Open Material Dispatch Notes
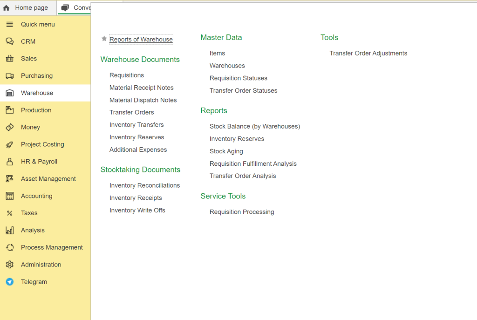This screenshot has width=477, height=320. click(x=143, y=100)
